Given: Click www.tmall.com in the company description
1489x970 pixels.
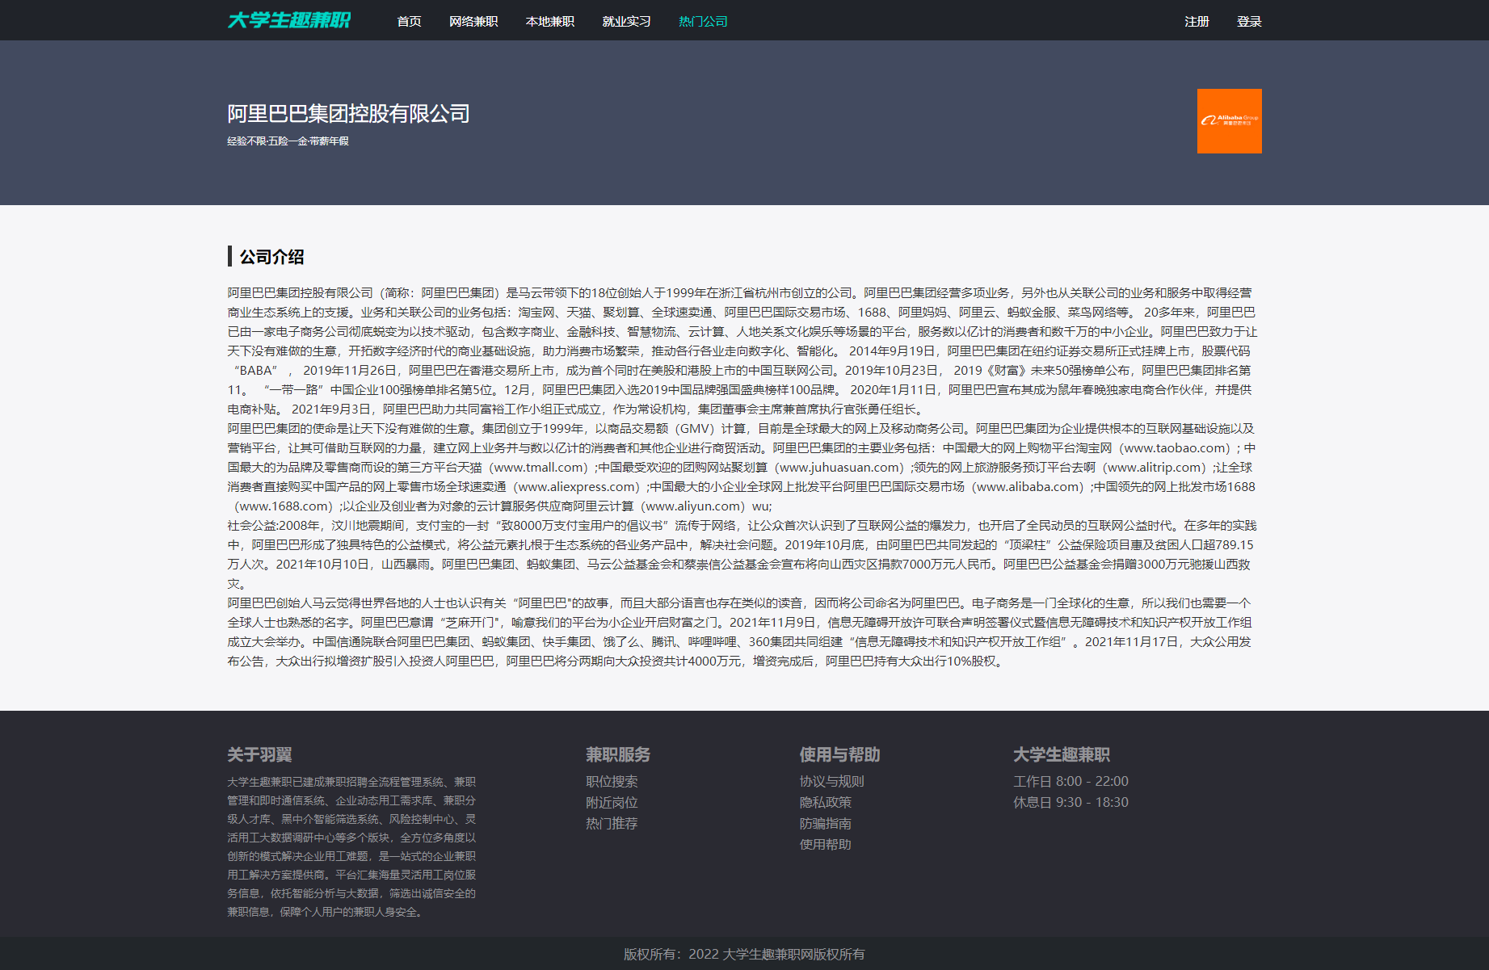Looking at the screenshot, I should point(540,468).
